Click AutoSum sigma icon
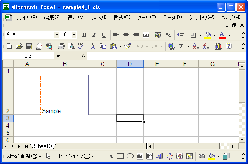Screen dimensions: 248x164 182,46
